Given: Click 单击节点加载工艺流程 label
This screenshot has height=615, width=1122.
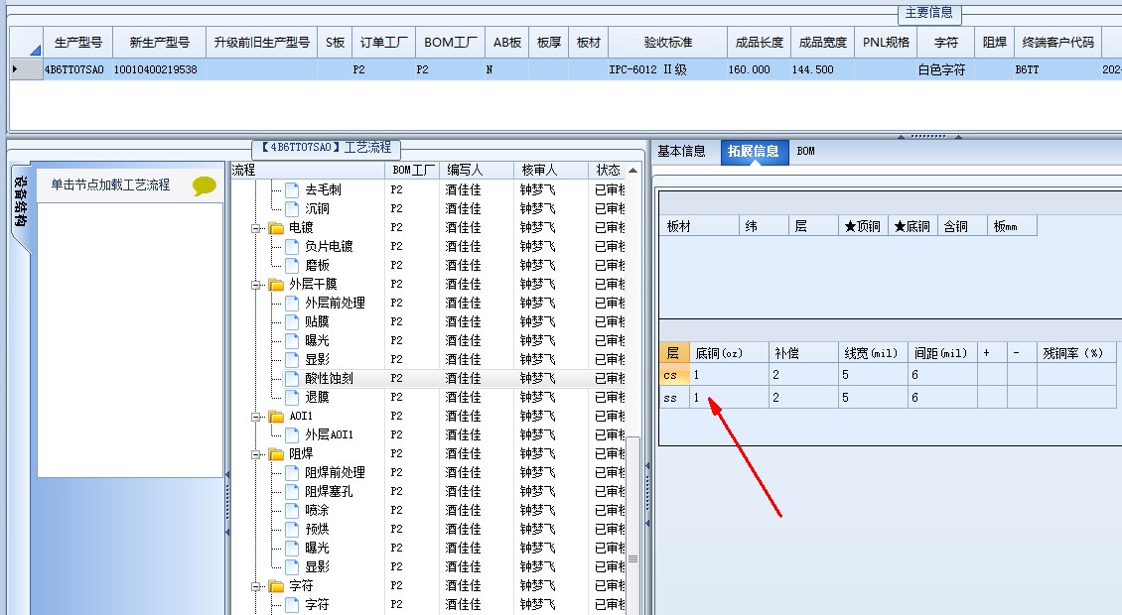Looking at the screenshot, I should point(110,185).
